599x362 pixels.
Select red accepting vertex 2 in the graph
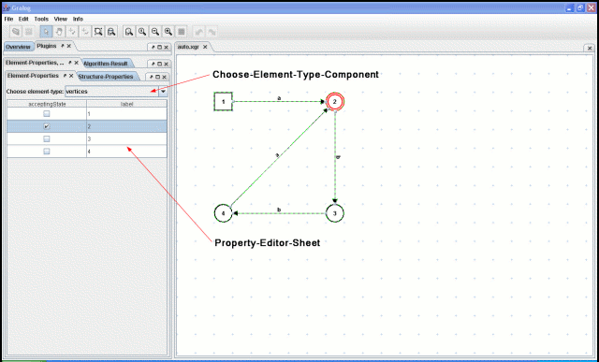point(335,102)
